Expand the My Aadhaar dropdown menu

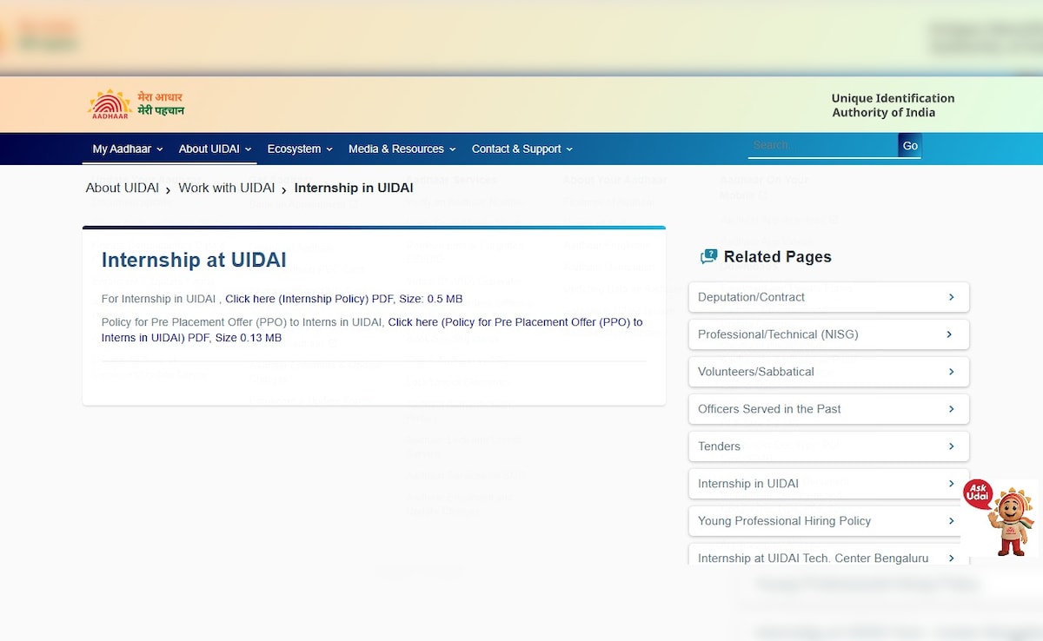point(128,149)
